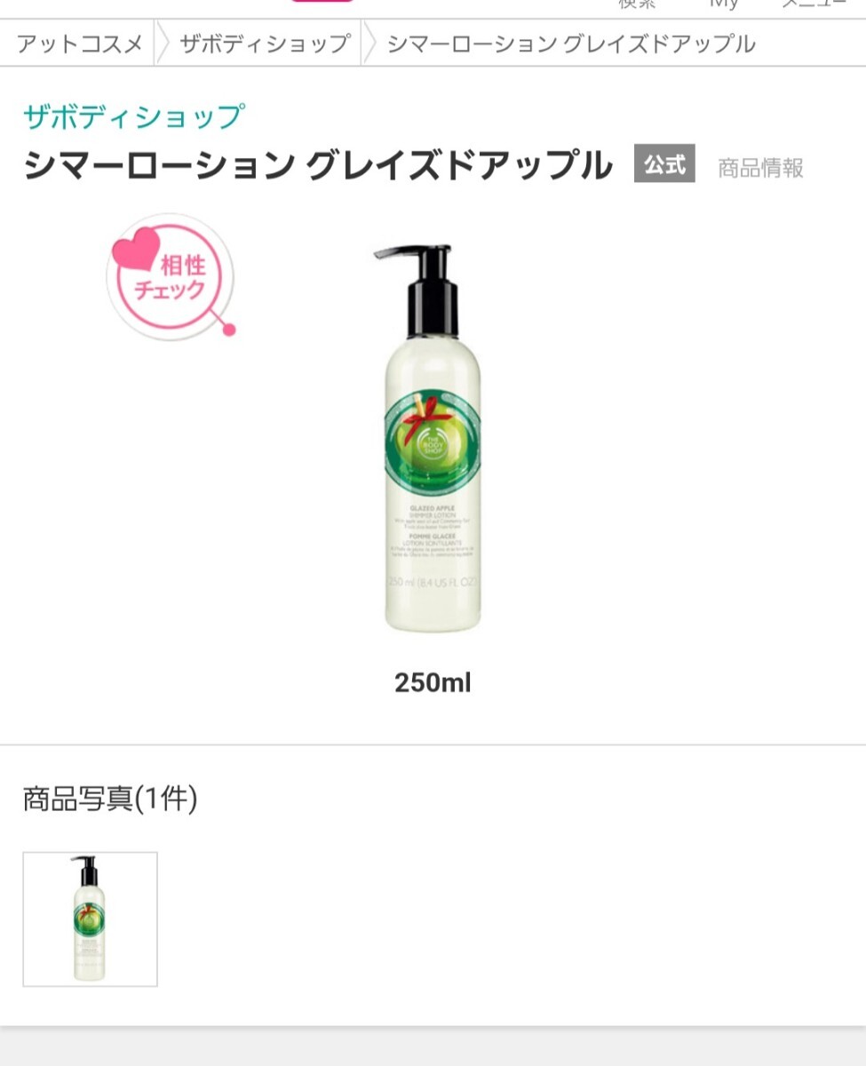Go to アットコスメ breadcrumb
This screenshot has width=866, height=1066.
(80, 44)
